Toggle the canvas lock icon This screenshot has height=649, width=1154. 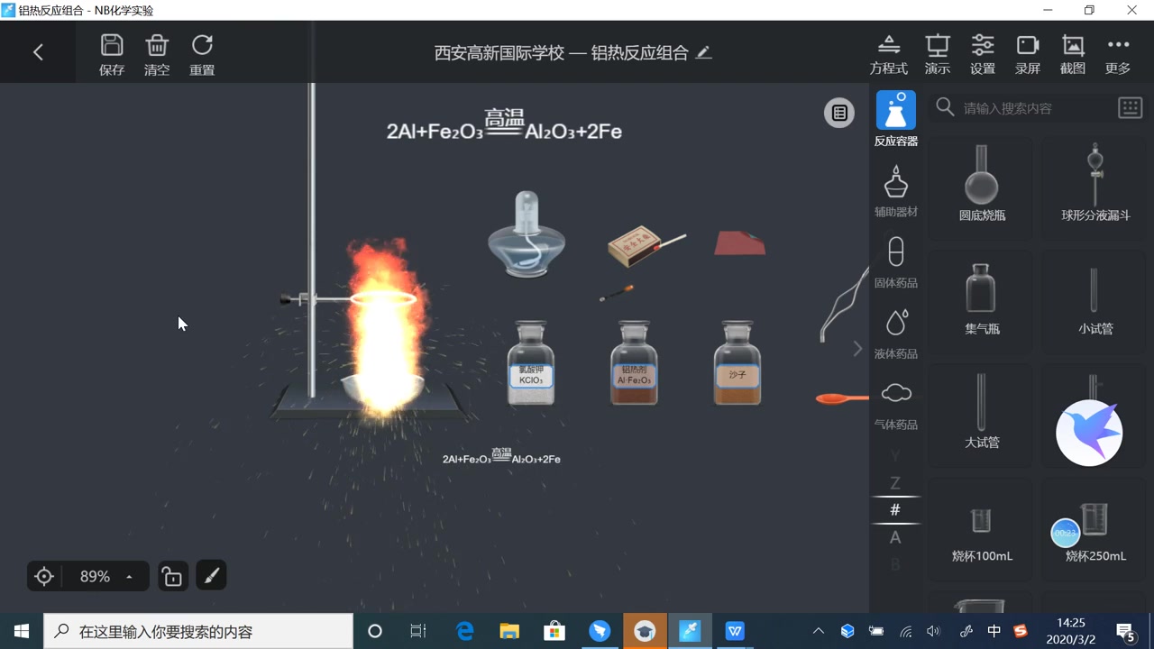[x=172, y=576]
